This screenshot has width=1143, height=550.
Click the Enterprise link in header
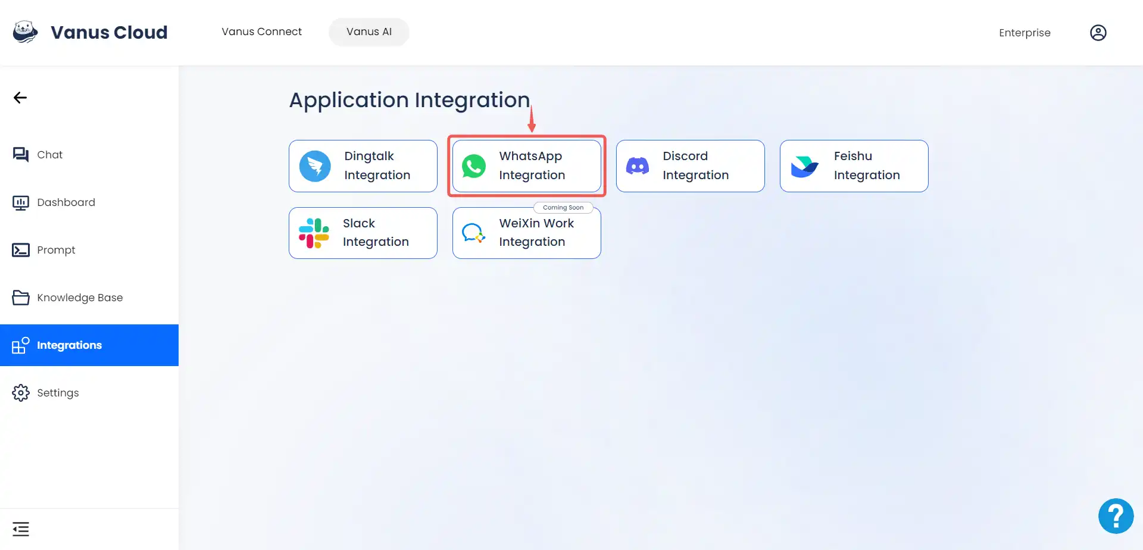1025,33
